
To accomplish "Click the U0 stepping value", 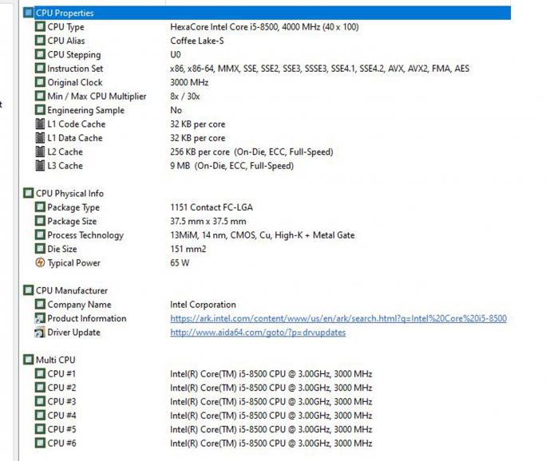I will pyautogui.click(x=176, y=54).
